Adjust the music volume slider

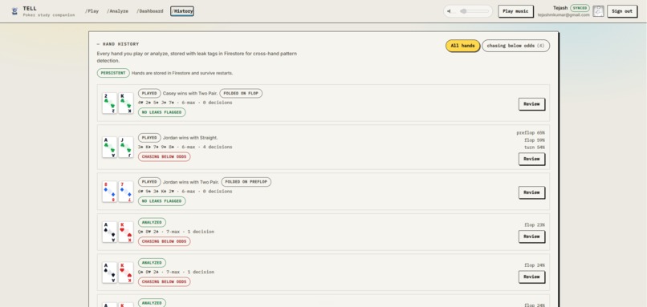[474, 11]
